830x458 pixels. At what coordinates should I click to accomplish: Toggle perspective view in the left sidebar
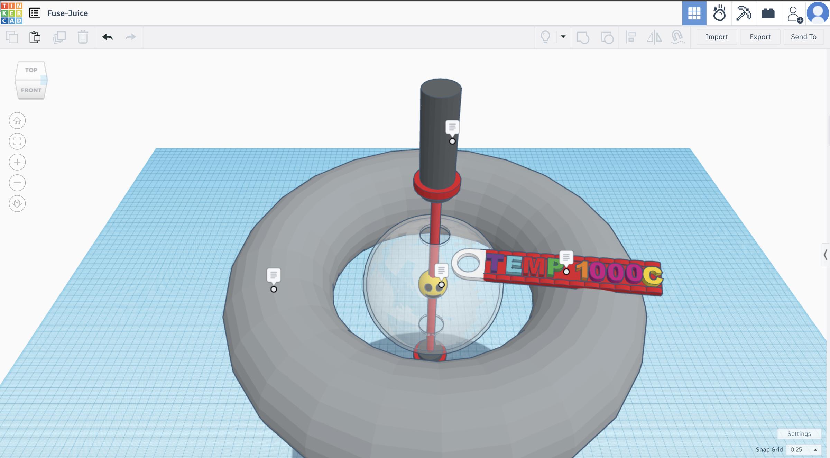[x=17, y=203]
